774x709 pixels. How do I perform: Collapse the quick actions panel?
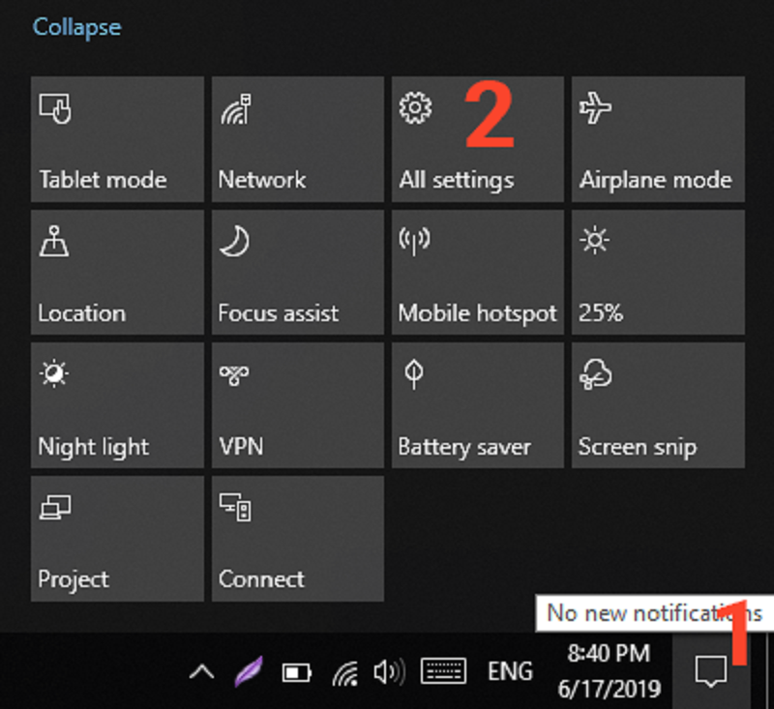76,27
